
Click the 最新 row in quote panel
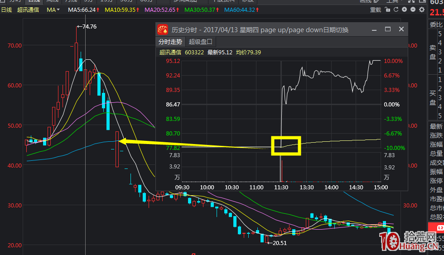436,126
